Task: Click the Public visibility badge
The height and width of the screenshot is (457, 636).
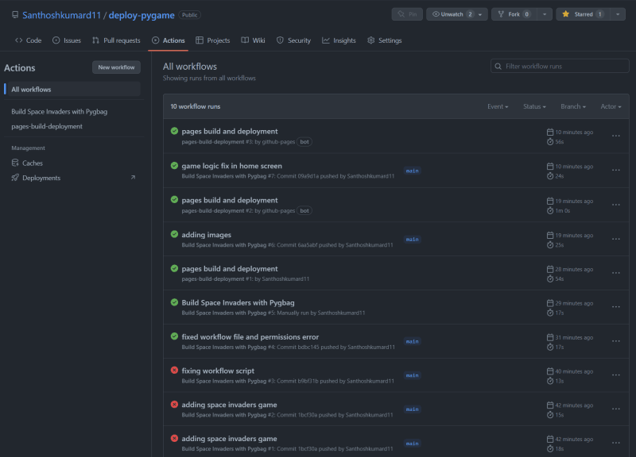Action: pos(189,15)
